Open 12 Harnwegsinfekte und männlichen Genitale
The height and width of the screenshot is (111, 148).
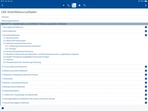click(28, 99)
